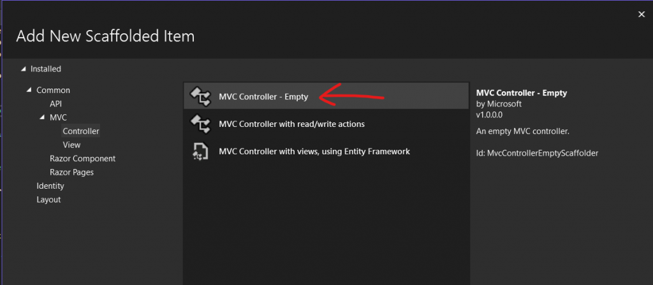Viewport: 653px width, 285px height.
Task: Select MVC Controller with views, using Entity Framework
Action: tap(314, 152)
